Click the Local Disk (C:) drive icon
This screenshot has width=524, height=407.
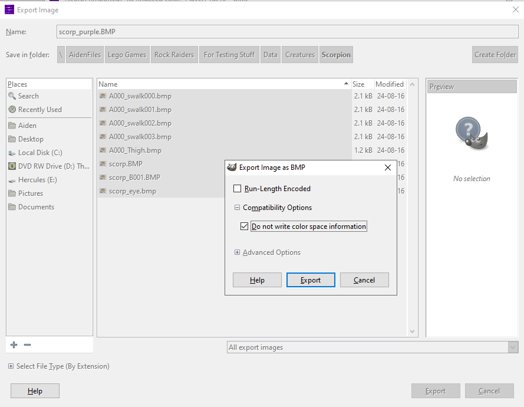point(12,153)
